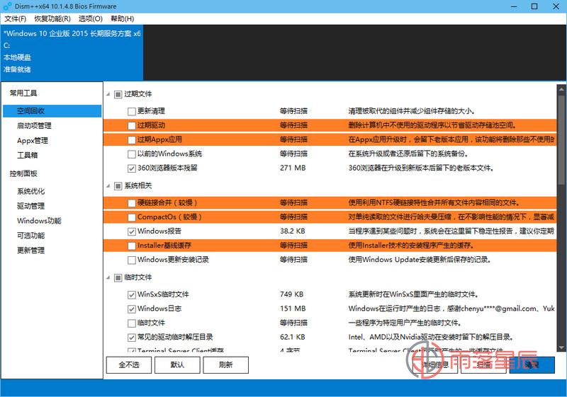
Task: Check the CompactOs（较慢）checkbox
Action: [132, 217]
